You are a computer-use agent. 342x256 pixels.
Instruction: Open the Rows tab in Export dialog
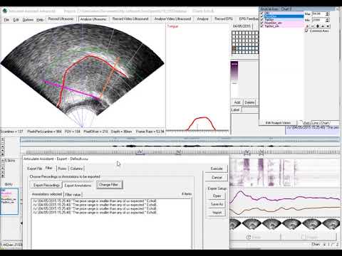(62, 169)
